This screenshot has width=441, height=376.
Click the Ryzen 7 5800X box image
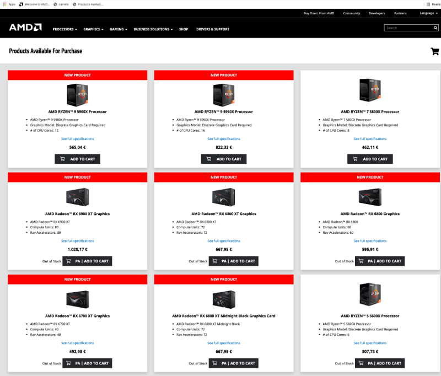[x=370, y=90]
